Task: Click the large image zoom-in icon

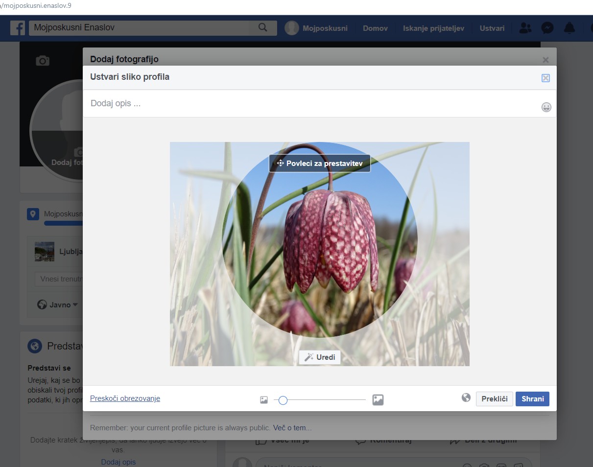Action: click(x=378, y=400)
